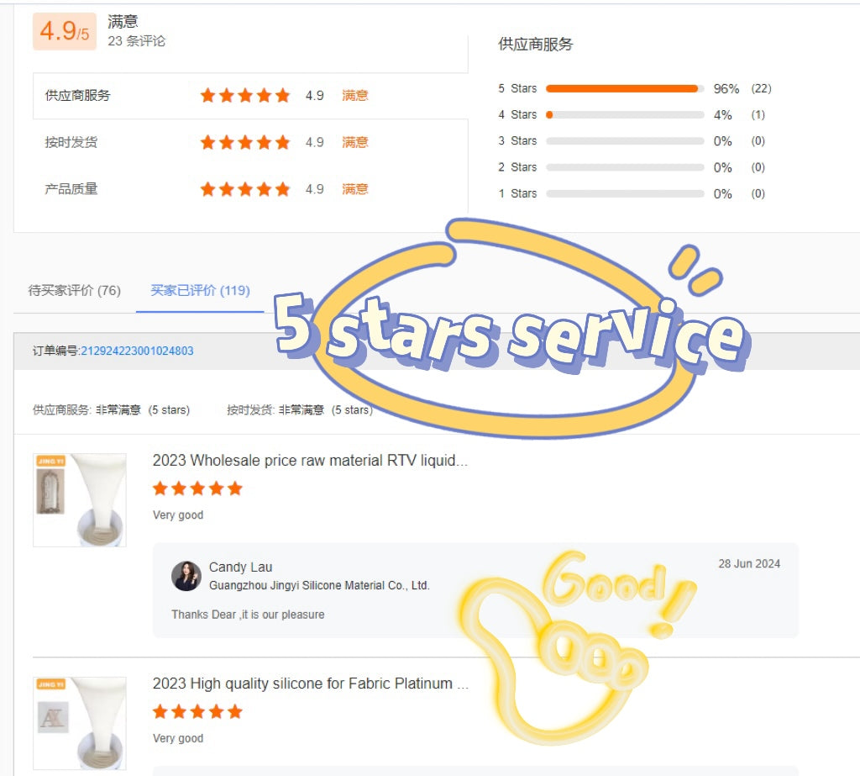Viewport: 860px width, 776px height.
Task: Click the 5 stars service sticker
Action: click(510, 330)
